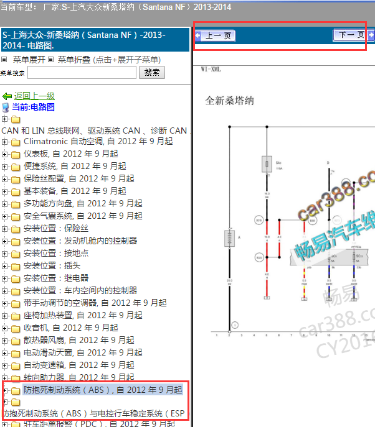Click folder icon for 基本装备

click(x=16, y=192)
